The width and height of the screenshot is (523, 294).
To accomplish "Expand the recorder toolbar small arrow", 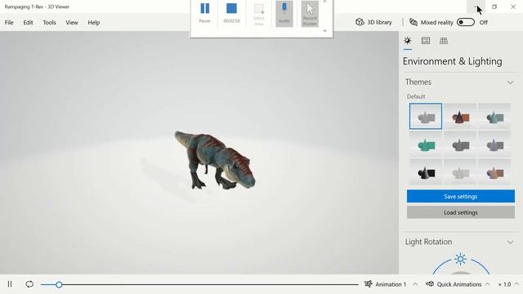I will click(325, 31).
